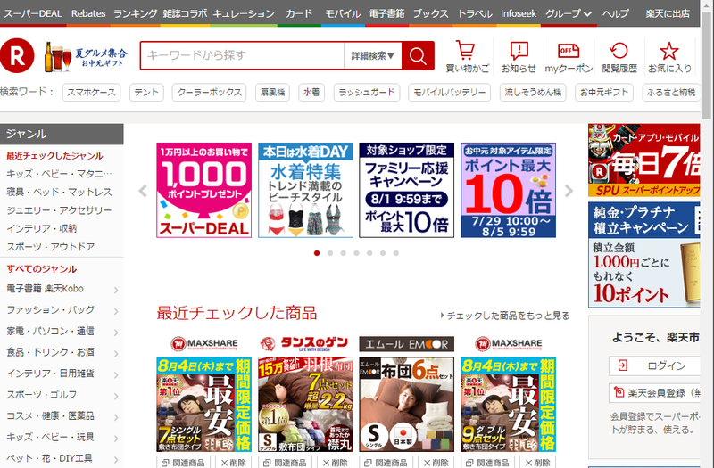The height and width of the screenshot is (468, 714).
Task: Click the red search magnifier button
Action: tap(418, 55)
